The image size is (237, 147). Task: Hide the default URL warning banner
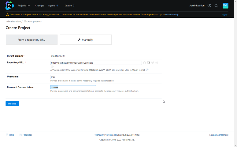[x=225, y=15]
